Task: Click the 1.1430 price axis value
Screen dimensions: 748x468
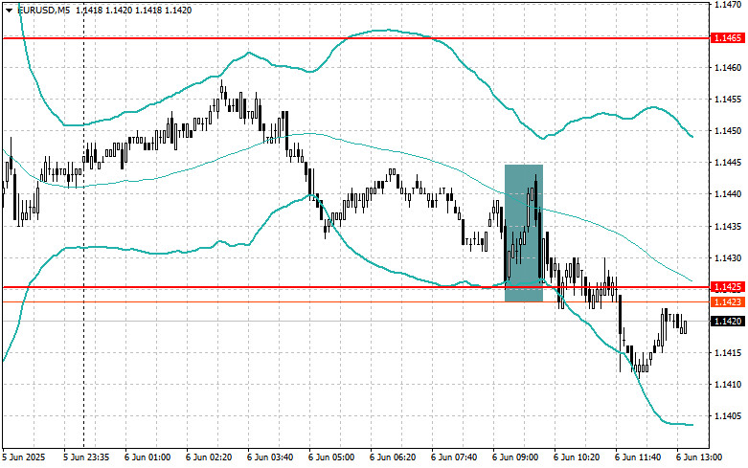Action: pos(728,257)
